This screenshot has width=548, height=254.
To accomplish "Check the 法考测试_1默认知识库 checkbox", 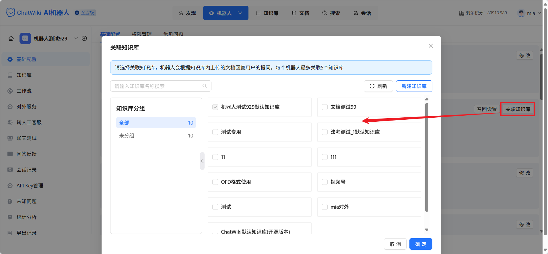I will click(325, 132).
